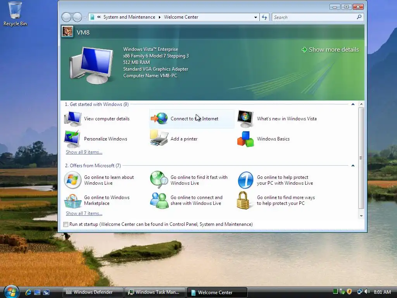397x298 pixels.
Task: Expand the System and Maintenance breadcrumb arrow
Action: pyautogui.click(x=159, y=17)
